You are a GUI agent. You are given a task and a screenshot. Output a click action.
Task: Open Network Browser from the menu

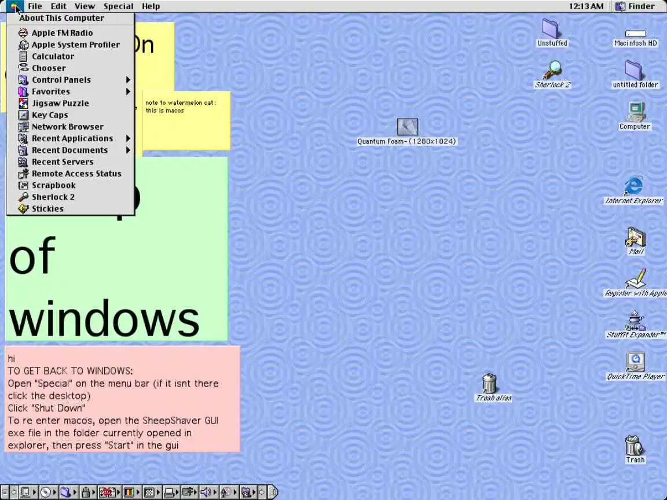70,127
